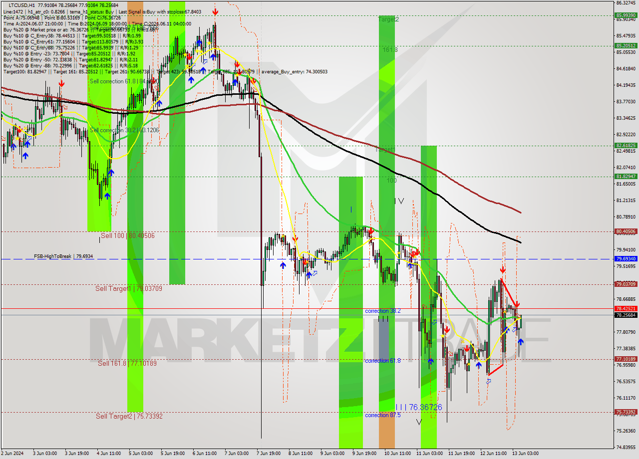Click the '12 Jun 11:00' time label
The width and height of the screenshot is (639, 459).
(x=493, y=454)
